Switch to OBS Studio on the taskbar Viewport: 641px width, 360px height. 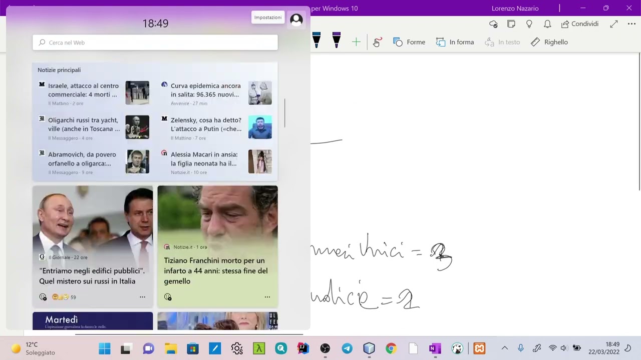coord(325,348)
